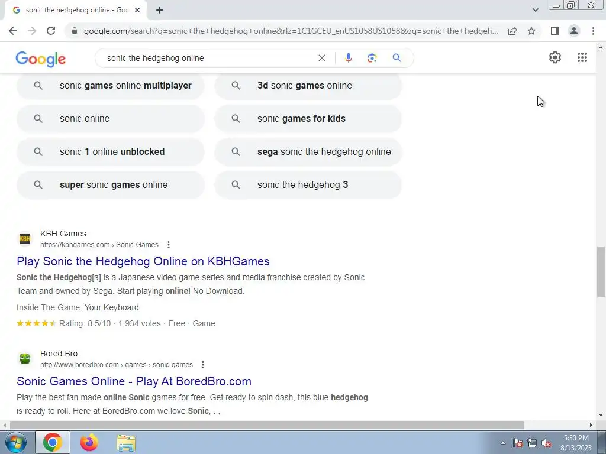Open Windows Explorer from the taskbar
Viewport: 606px width, 454px height.
pos(126,443)
